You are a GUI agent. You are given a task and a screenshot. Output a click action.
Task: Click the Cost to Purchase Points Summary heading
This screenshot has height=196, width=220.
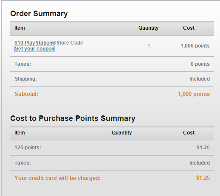[x=73, y=118]
